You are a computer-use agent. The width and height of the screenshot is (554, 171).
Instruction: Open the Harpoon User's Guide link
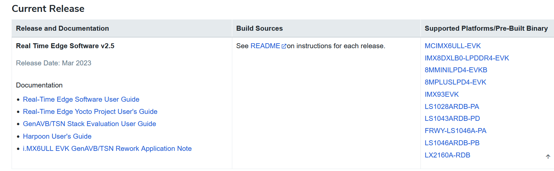click(57, 136)
